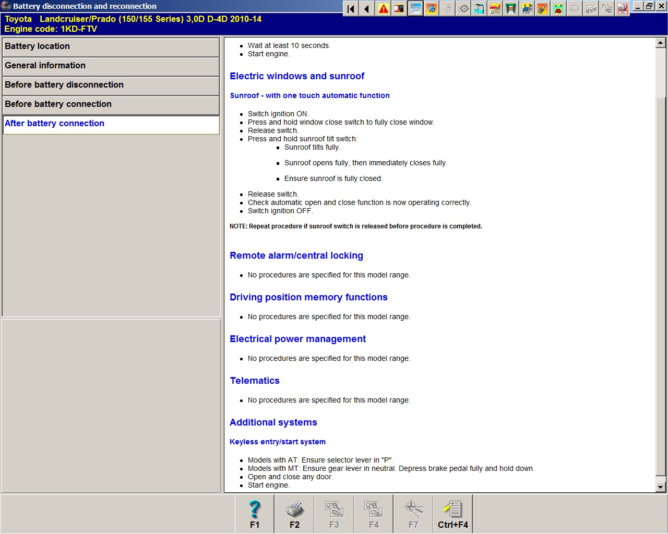Jump to first page with skip-back icon
This screenshot has width=668, height=534.
click(351, 9)
